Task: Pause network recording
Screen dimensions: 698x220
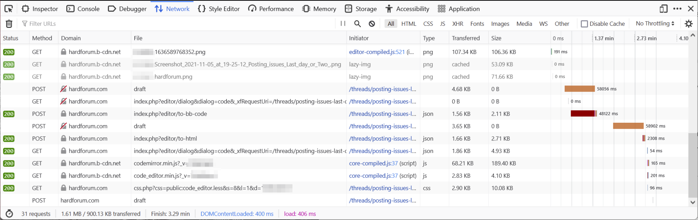Action: pyautogui.click(x=343, y=24)
